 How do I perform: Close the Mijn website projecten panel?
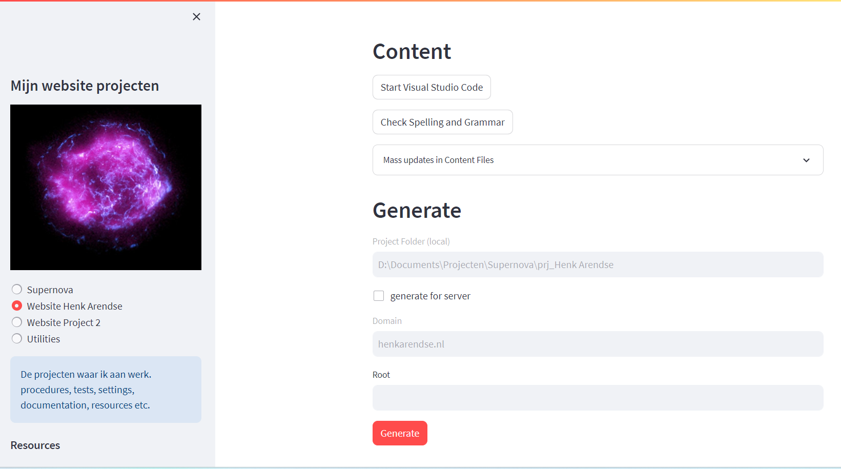196,16
